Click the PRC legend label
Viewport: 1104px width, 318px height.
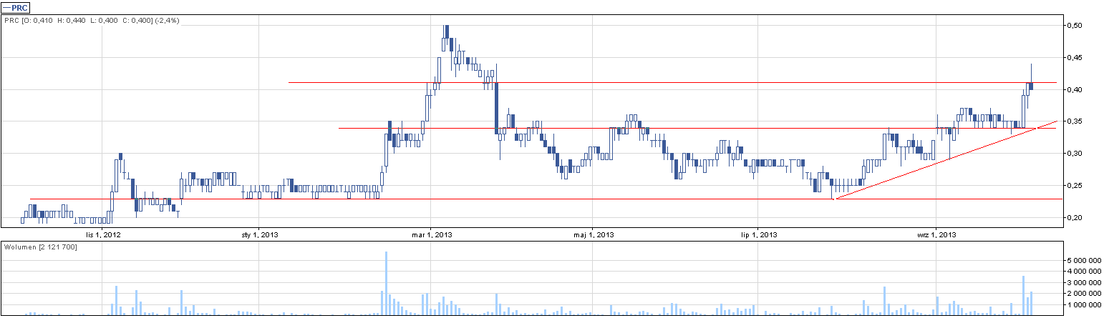click(x=16, y=7)
